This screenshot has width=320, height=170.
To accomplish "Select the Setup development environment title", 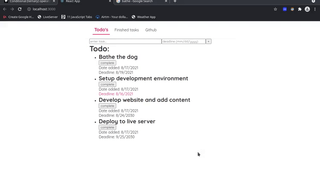I will pyautogui.click(x=143, y=79).
